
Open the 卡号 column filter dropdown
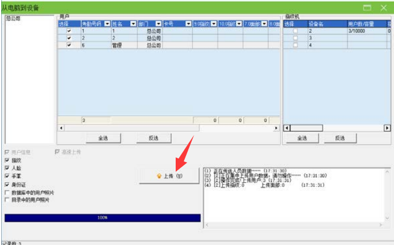coord(188,24)
